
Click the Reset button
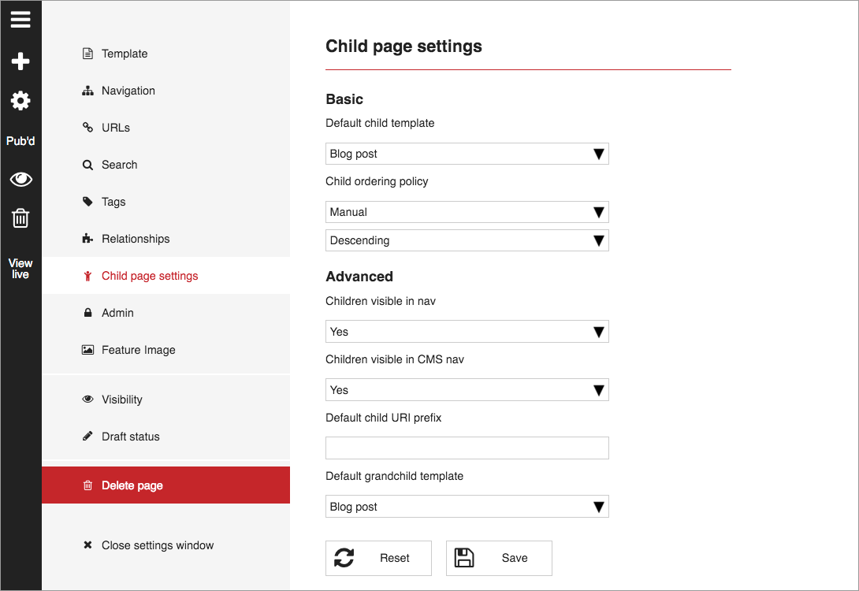(378, 558)
